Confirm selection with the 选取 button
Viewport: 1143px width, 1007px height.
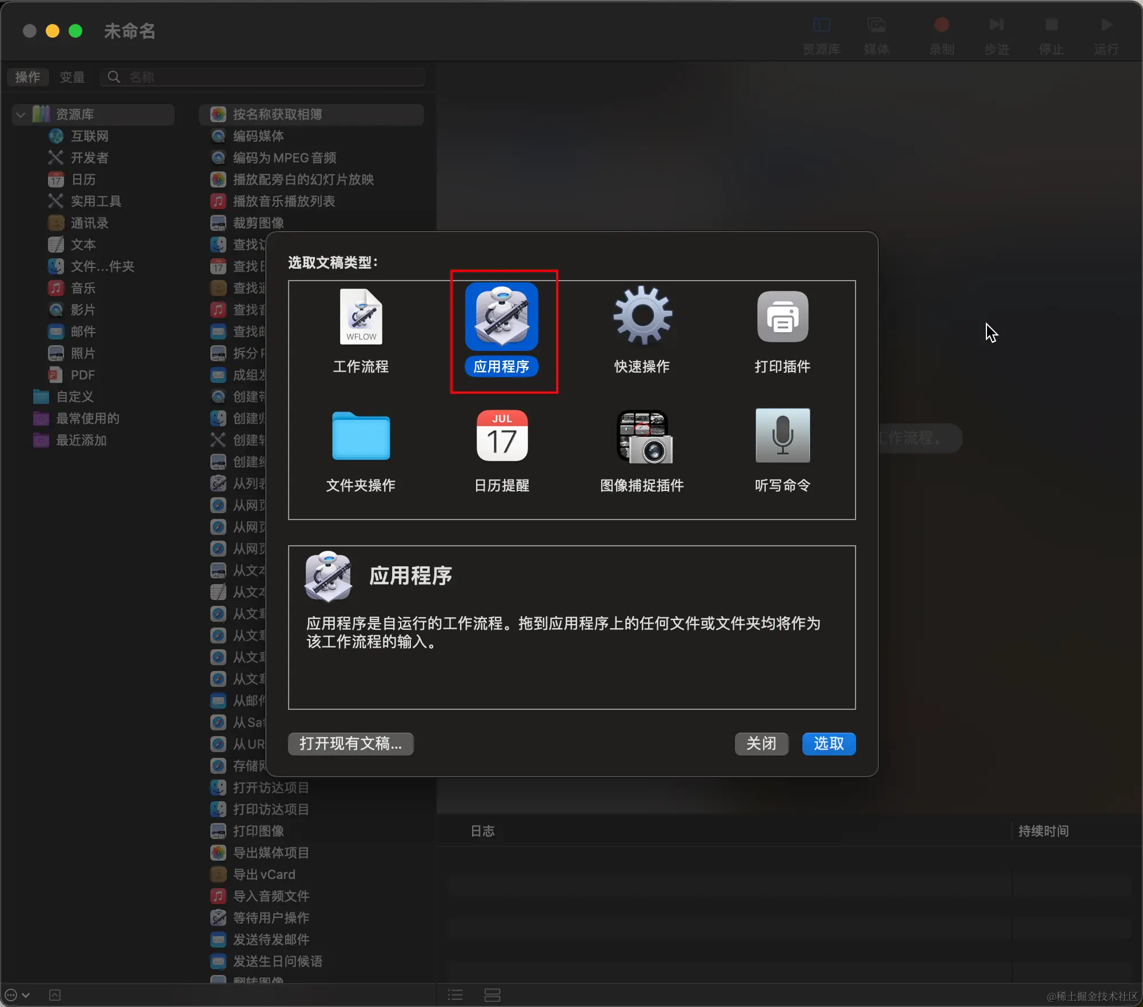[x=828, y=744]
